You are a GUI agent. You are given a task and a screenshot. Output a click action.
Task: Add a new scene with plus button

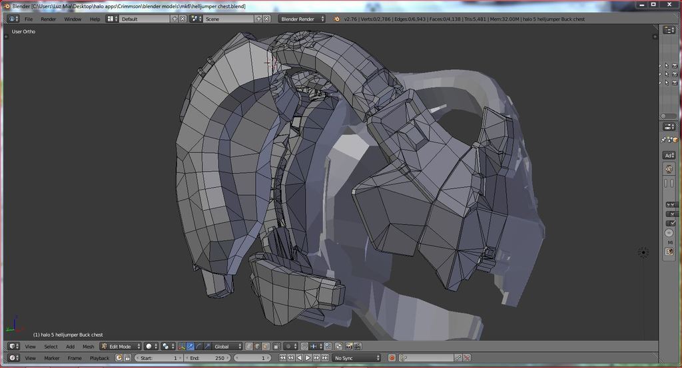[x=258, y=19]
